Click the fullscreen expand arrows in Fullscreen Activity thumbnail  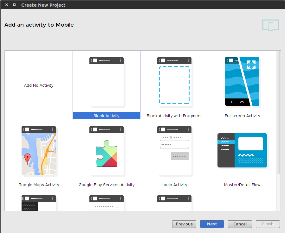coord(251,65)
